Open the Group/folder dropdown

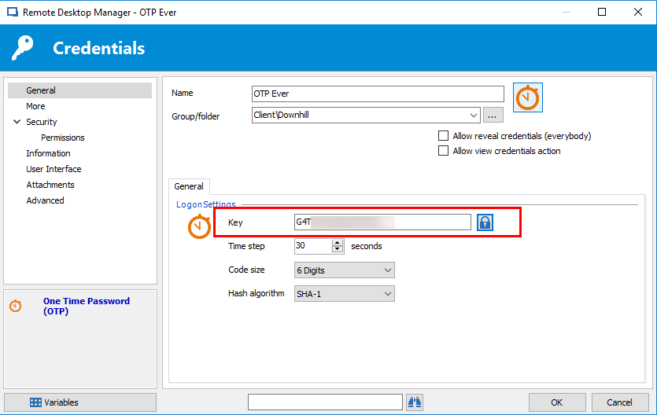(474, 115)
